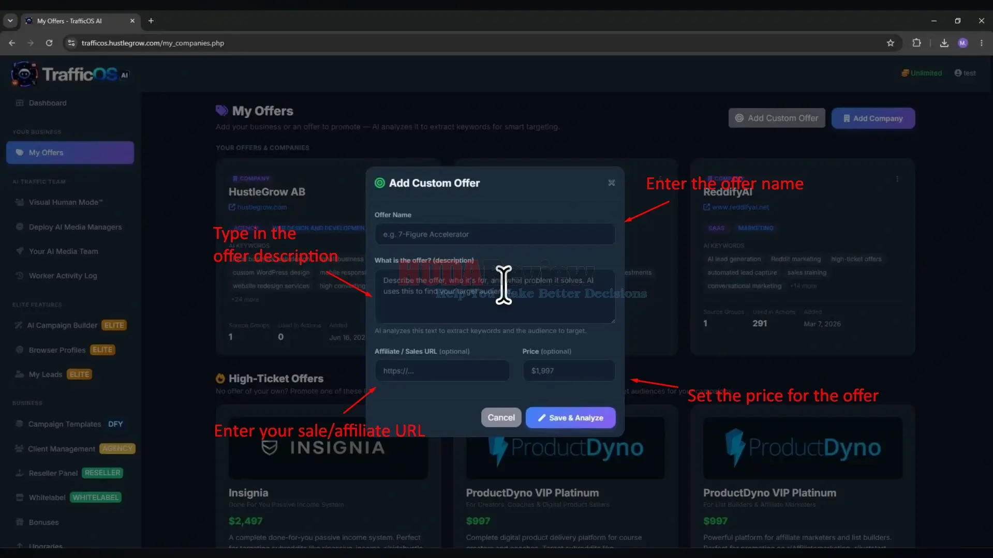The height and width of the screenshot is (558, 993).
Task: Click Save & Analyze button
Action: (x=570, y=417)
